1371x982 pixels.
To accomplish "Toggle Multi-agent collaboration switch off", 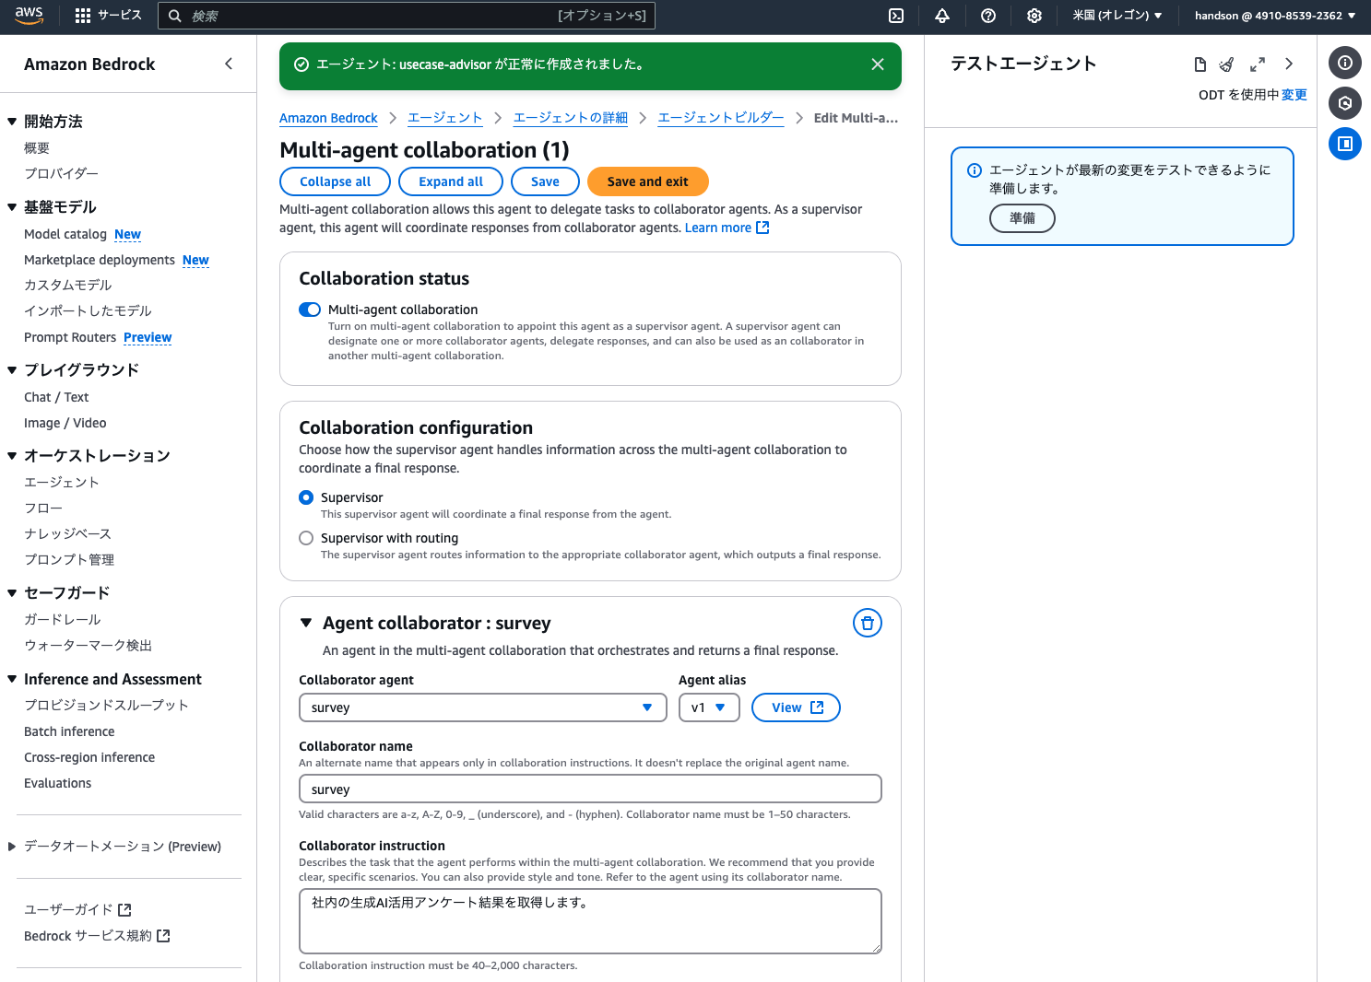I will click(x=310, y=310).
